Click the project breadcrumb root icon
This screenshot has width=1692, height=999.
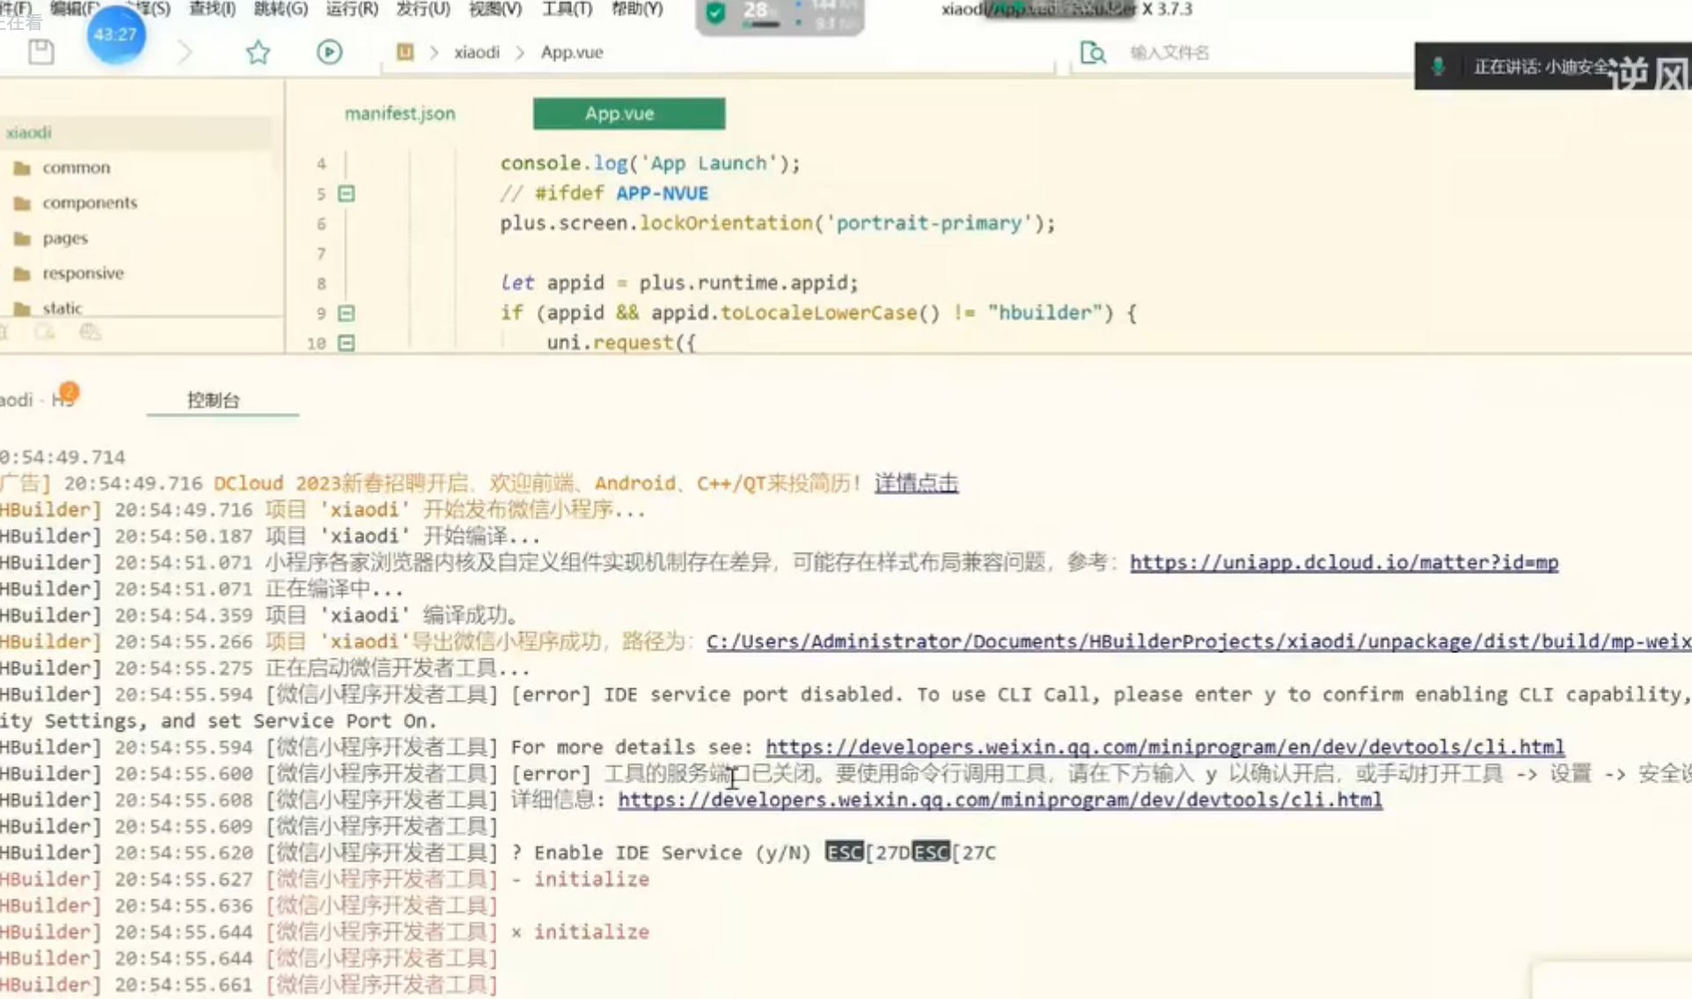pyautogui.click(x=405, y=52)
